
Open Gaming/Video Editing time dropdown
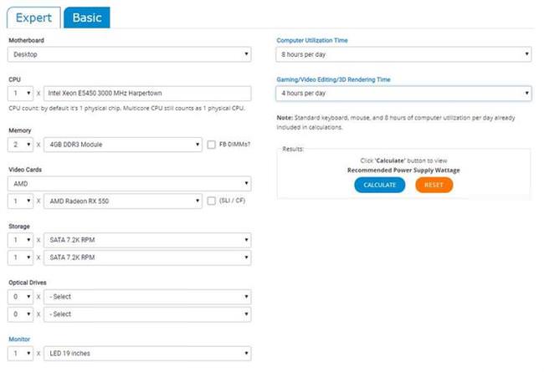pyautogui.click(x=403, y=94)
